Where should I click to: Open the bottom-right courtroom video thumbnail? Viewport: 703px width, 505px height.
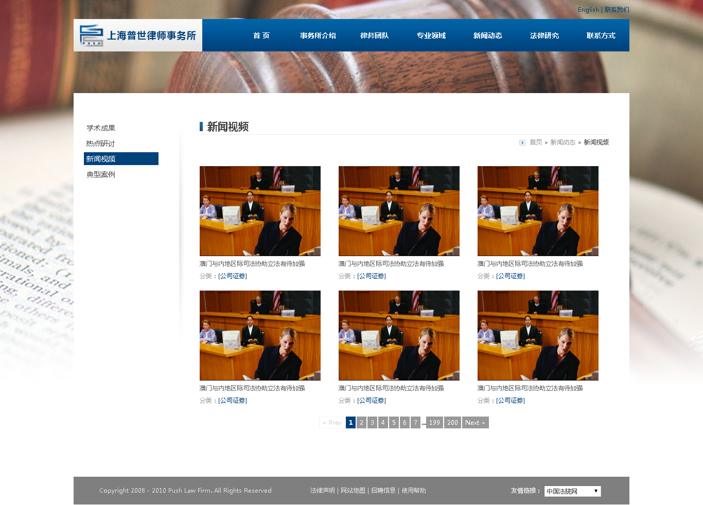pos(538,335)
